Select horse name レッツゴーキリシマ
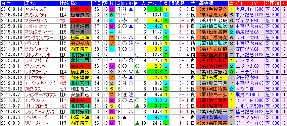The height and width of the screenshot is (126, 287). (x=40, y=111)
